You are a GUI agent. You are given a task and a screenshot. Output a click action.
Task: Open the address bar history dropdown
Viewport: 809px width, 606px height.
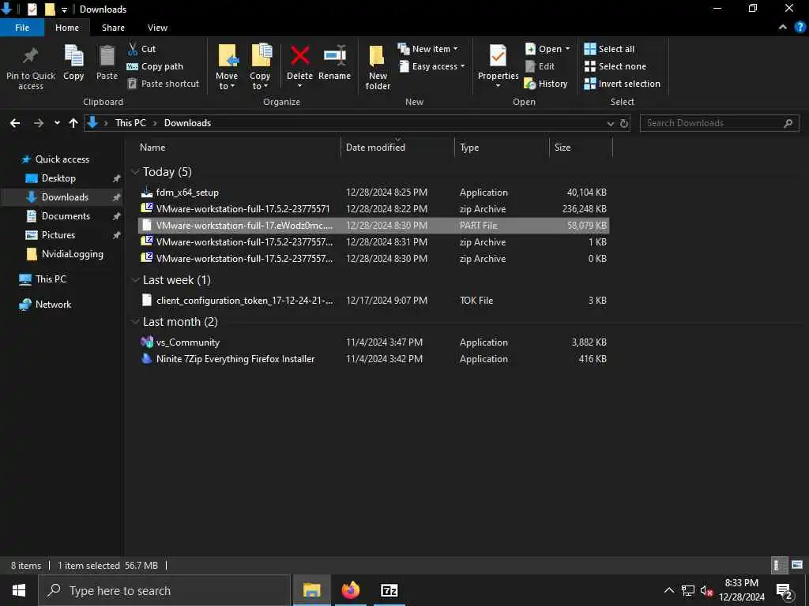(x=611, y=124)
